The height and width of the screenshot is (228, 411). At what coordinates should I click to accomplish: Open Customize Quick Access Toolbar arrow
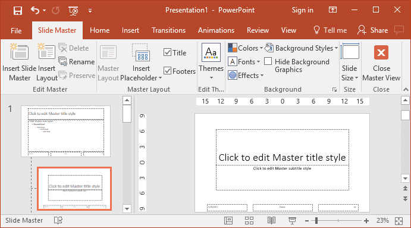[x=90, y=11]
